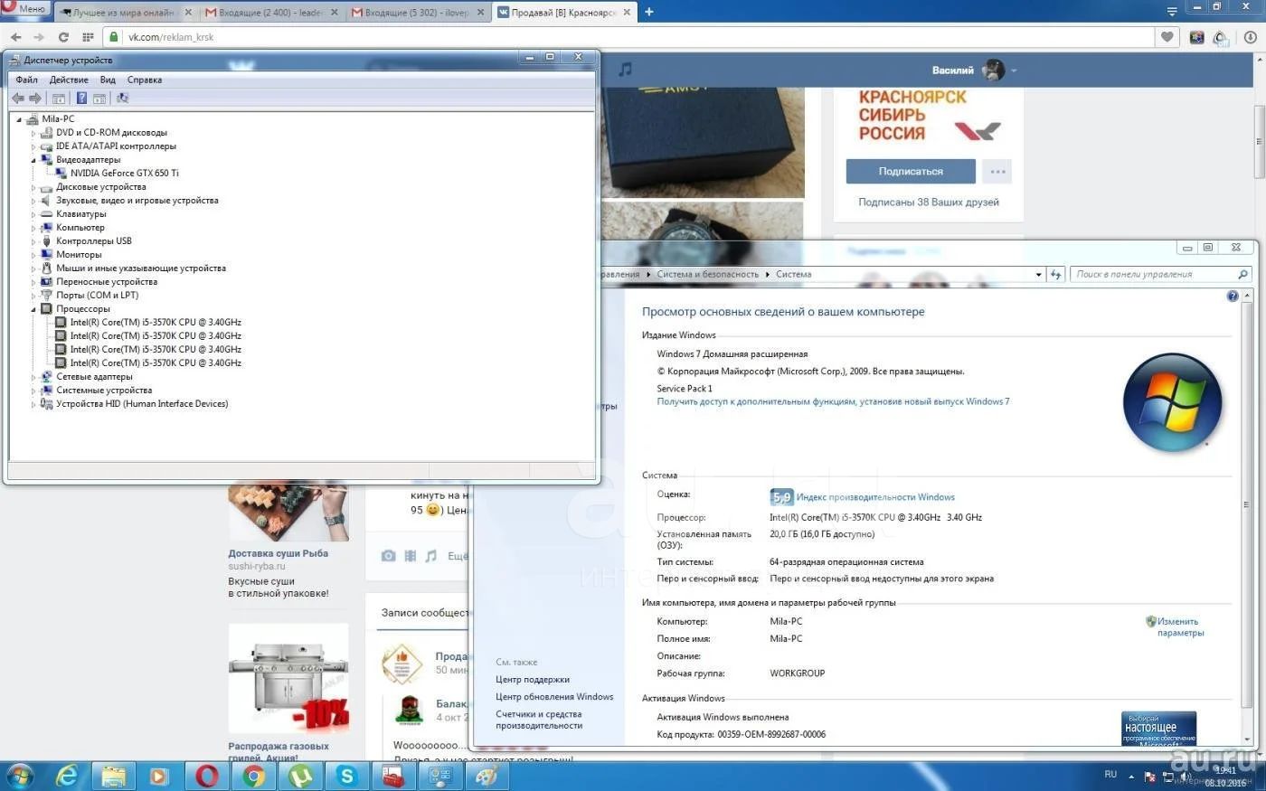Open the Файл menu in Device Manager
The height and width of the screenshot is (791, 1266).
[x=26, y=80]
